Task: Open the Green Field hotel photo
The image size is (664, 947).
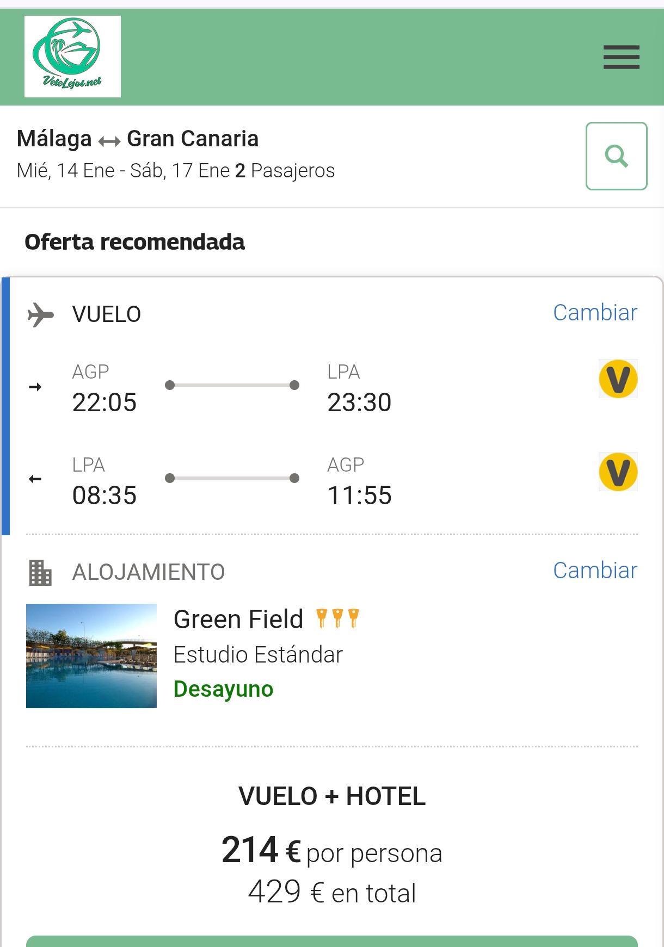Action: [91, 655]
